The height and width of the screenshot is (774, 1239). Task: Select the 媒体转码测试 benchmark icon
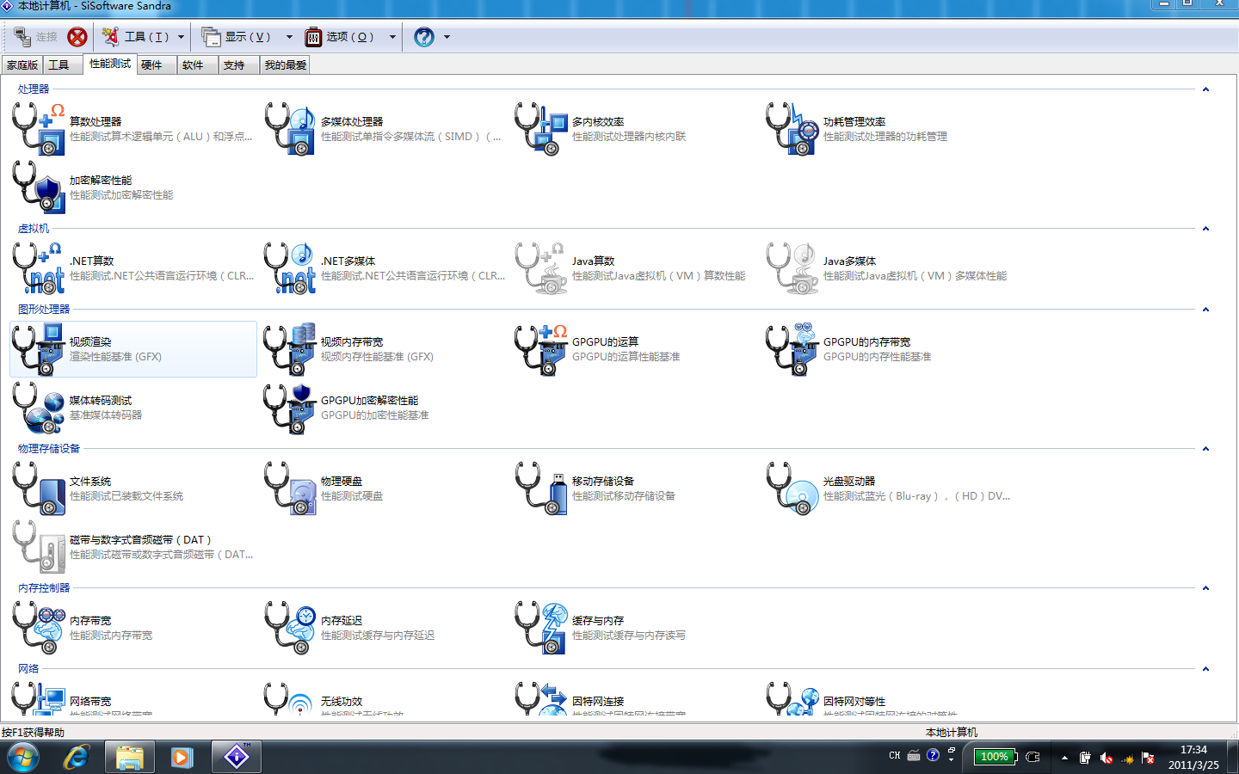point(39,408)
